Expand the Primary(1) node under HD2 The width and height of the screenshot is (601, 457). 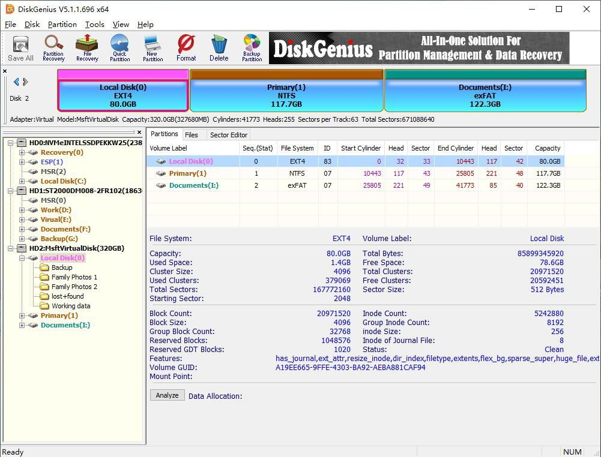coord(22,316)
